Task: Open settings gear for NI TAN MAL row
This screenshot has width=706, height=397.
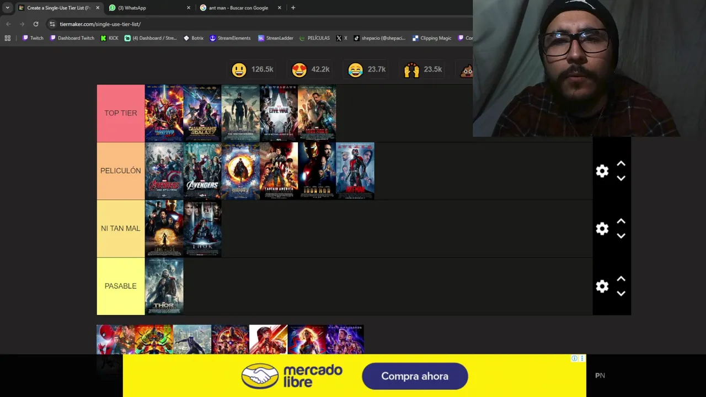Action: [x=602, y=229]
